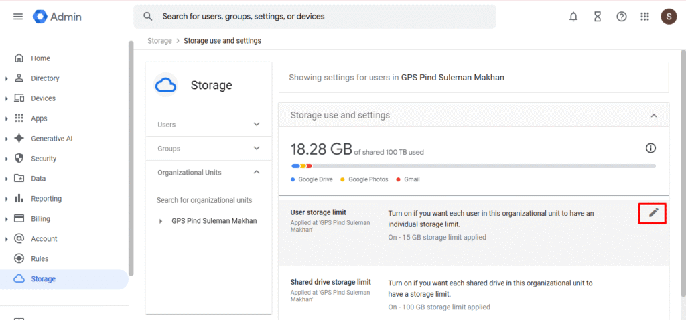Expand the GPS Pind Suleman Makhan unit
Image resolution: width=686 pixels, height=320 pixels.
click(x=161, y=221)
